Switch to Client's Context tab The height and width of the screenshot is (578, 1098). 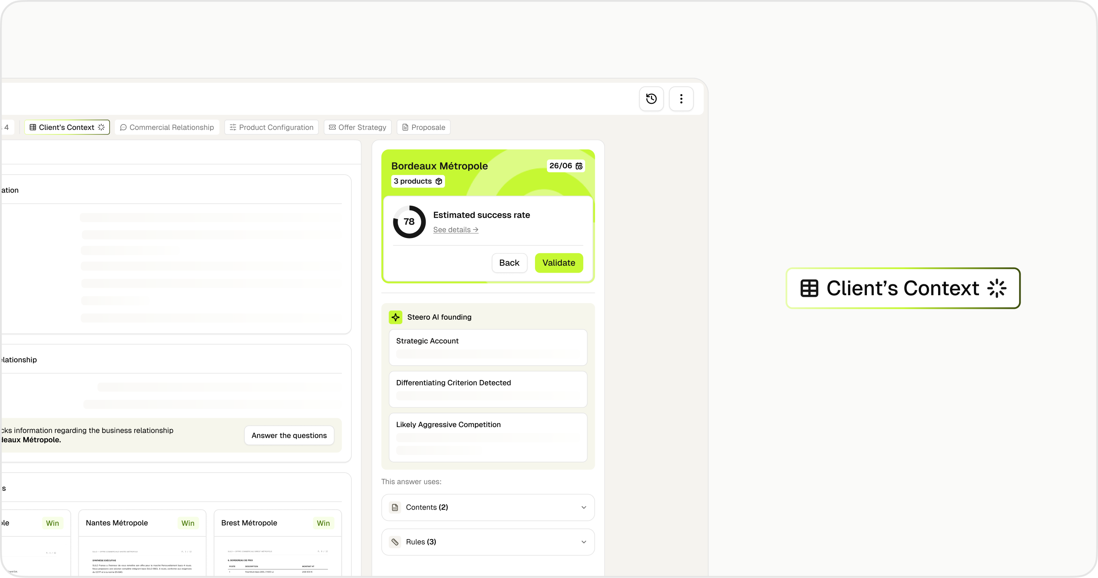tap(67, 127)
